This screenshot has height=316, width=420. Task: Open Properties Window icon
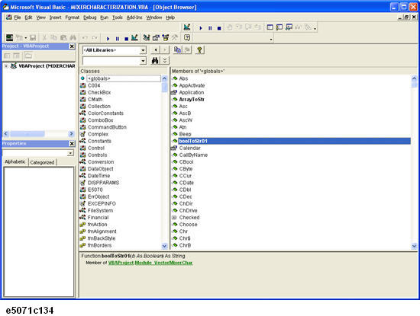156,38
